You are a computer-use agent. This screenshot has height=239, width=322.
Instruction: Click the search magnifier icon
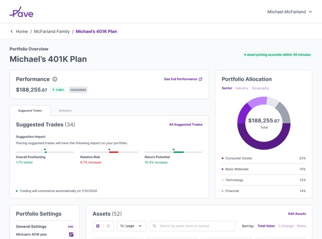pyautogui.click(x=154, y=226)
